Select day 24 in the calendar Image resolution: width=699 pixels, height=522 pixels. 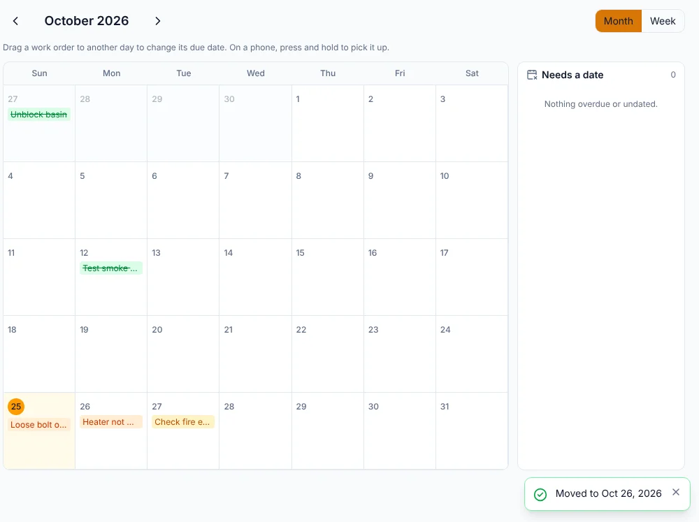coord(472,354)
